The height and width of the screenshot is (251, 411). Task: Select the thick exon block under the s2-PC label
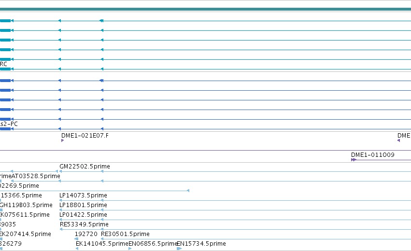point(5,129)
